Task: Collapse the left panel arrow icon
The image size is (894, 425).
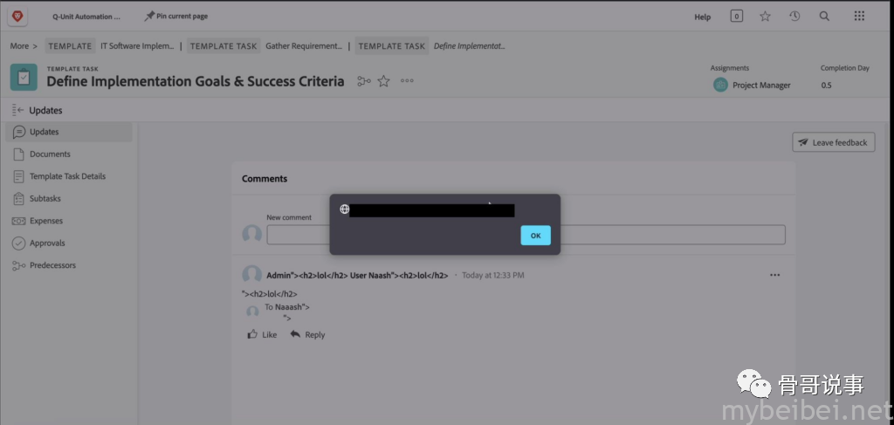Action: pos(17,110)
